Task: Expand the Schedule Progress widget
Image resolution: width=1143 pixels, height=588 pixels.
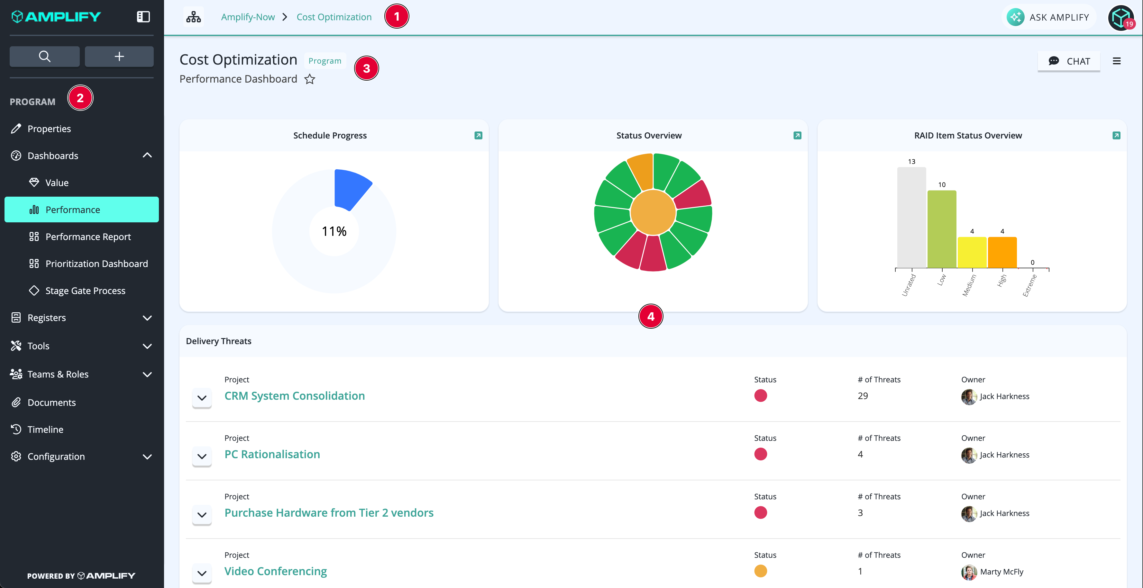Action: [478, 135]
